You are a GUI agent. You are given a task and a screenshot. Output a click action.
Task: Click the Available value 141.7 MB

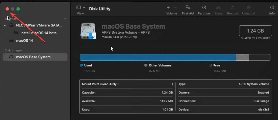166,101
